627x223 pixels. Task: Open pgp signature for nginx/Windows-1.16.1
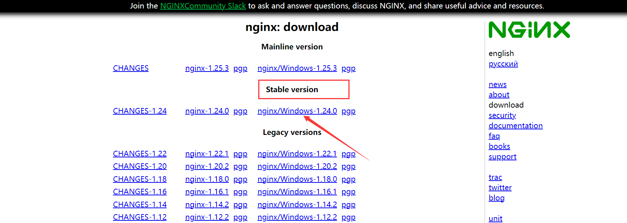pyautogui.click(x=348, y=192)
